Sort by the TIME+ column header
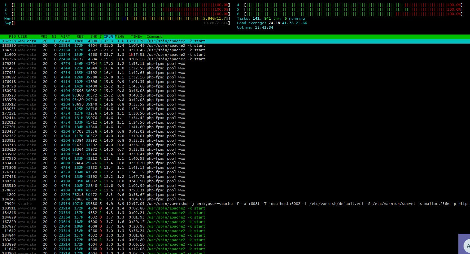This screenshot has height=254, width=470. (x=137, y=36)
